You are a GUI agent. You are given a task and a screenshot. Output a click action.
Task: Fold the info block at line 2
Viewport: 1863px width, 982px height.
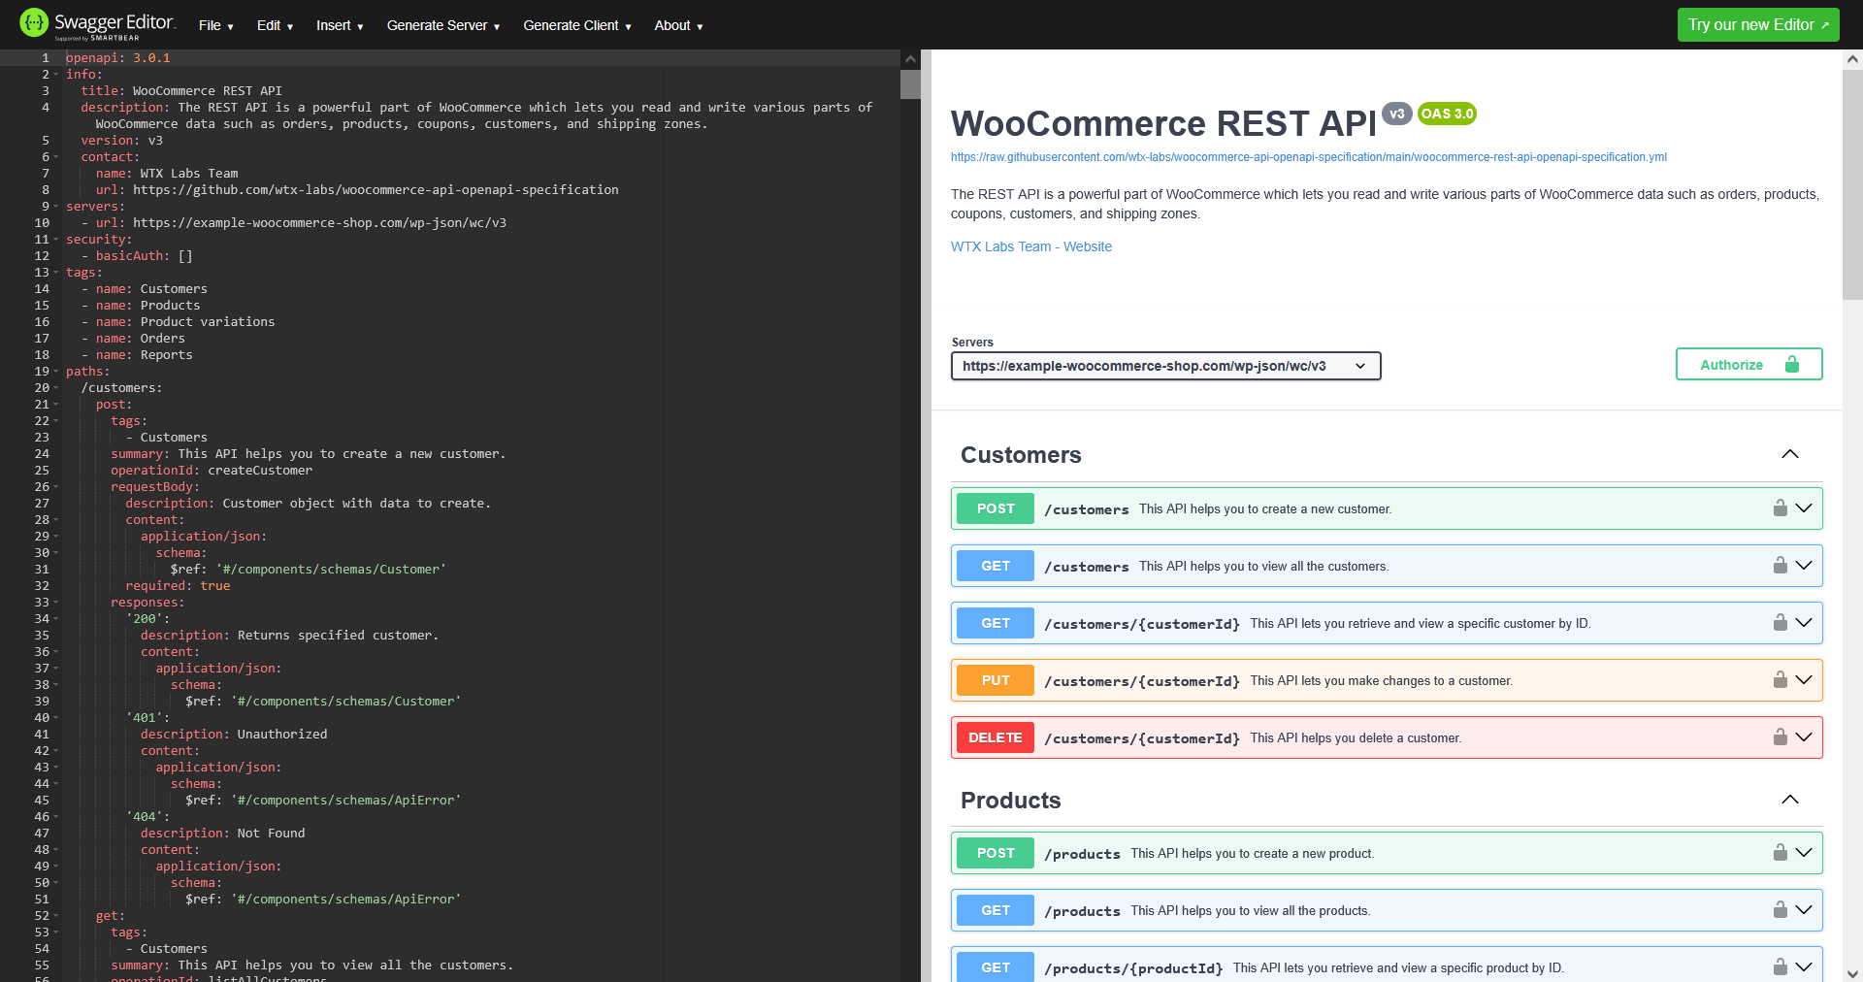55,75
